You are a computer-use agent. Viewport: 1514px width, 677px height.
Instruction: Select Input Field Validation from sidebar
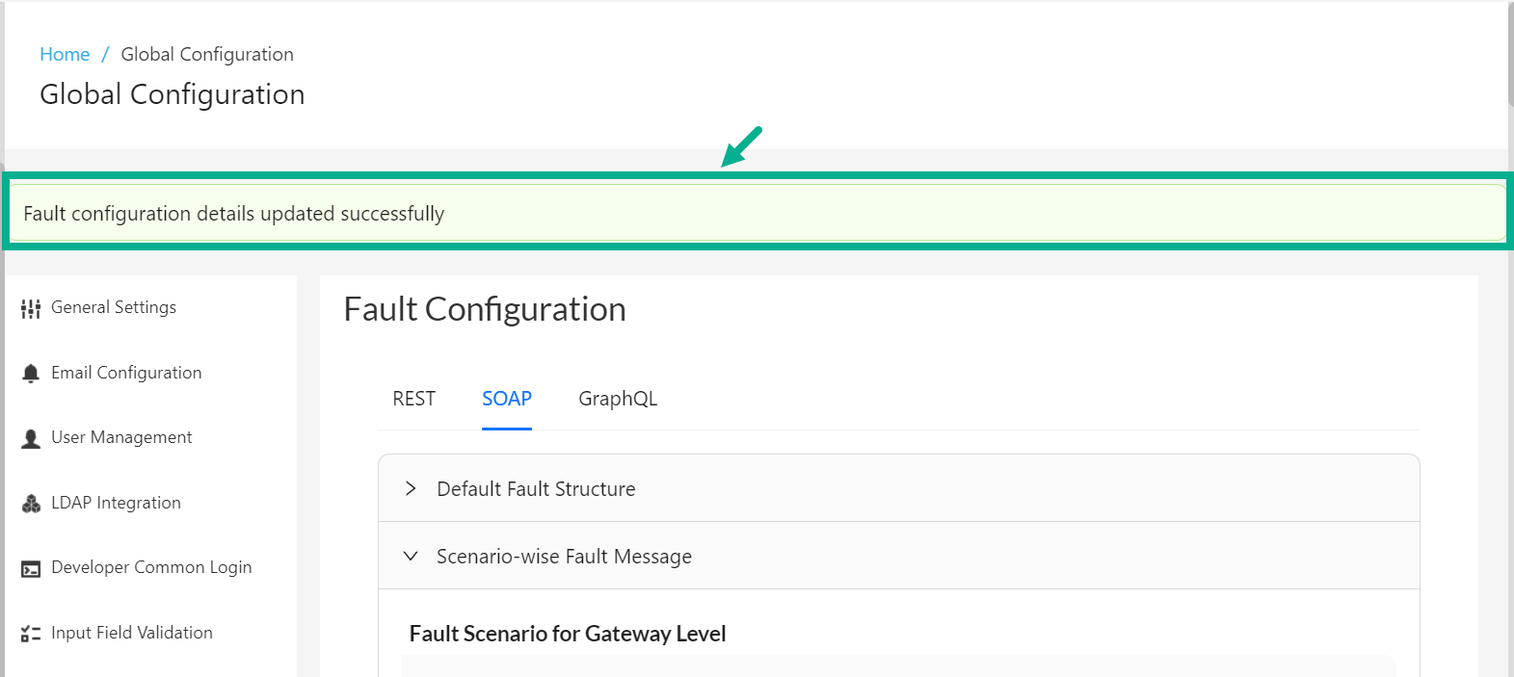132,633
